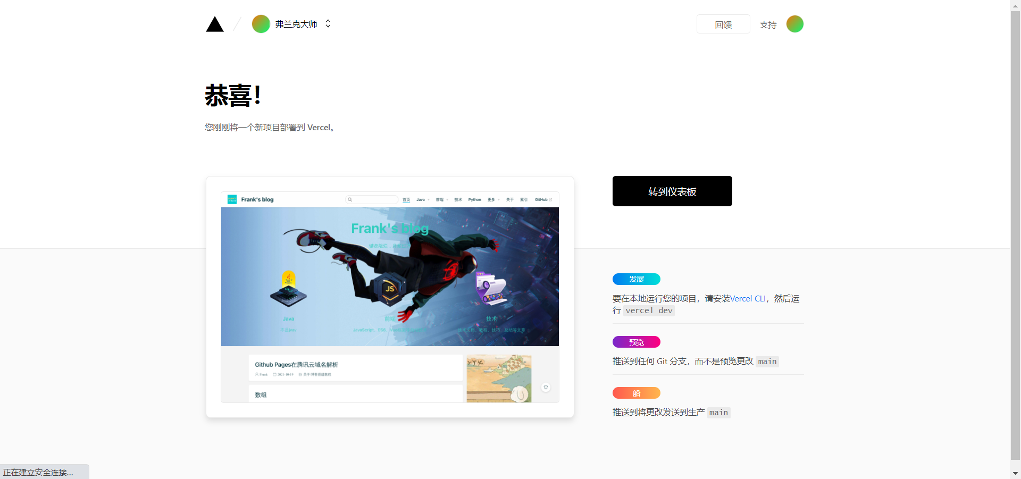
Task: Click the Frank's blog deployment preview thumbnail
Action: click(390, 297)
